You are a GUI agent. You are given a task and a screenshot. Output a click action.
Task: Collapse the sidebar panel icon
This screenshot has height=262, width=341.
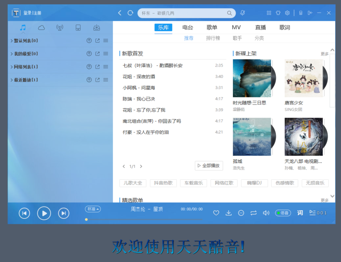310,13
